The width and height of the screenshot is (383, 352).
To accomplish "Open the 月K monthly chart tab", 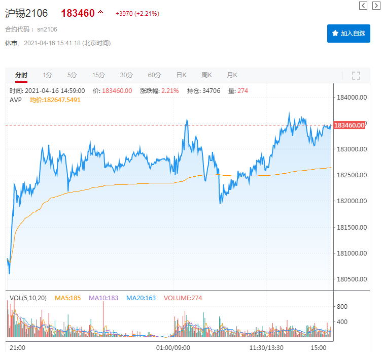I will click(x=232, y=75).
